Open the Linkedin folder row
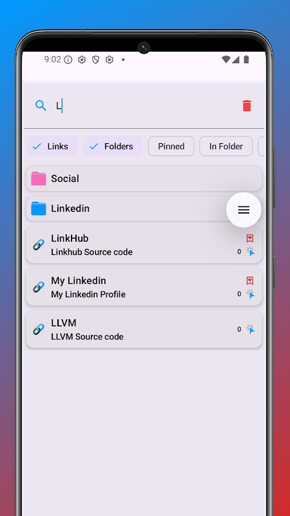290x516 pixels. (x=144, y=208)
